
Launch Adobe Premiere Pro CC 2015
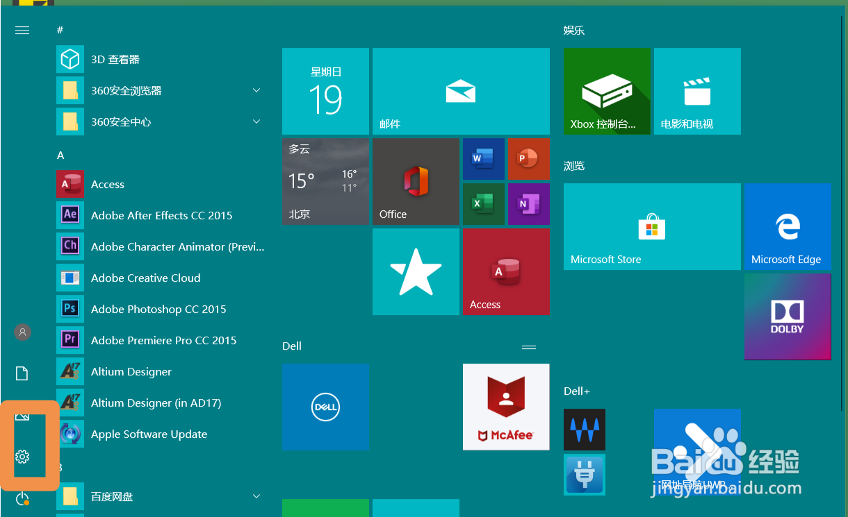161,341
